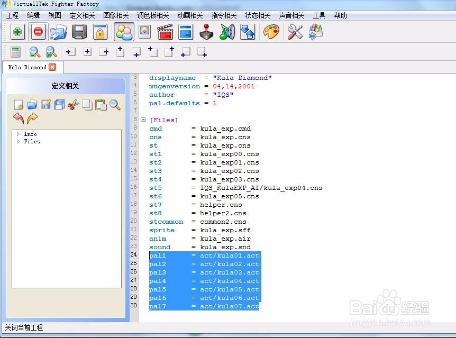Click the magnifier search icon in second toolbar

click(34, 52)
